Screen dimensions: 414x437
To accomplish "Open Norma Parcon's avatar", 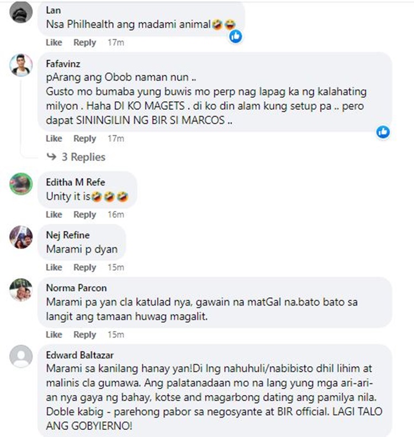I will [21, 289].
